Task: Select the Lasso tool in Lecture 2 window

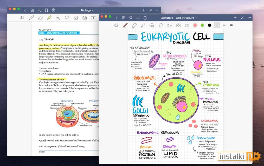Action: (x=161, y=25)
